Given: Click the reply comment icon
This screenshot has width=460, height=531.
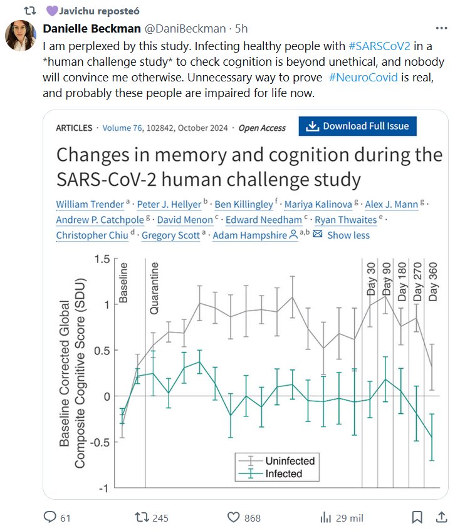Looking at the screenshot, I should [50, 518].
